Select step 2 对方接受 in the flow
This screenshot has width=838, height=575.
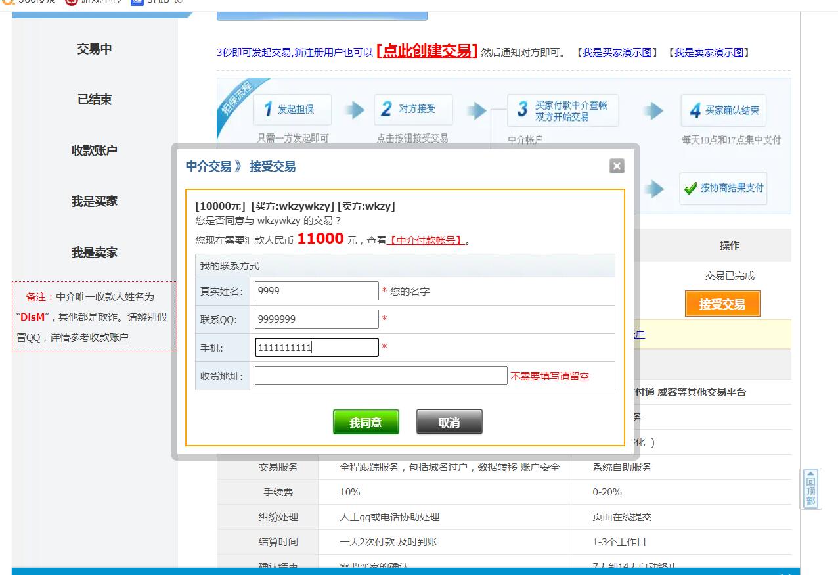(x=413, y=109)
